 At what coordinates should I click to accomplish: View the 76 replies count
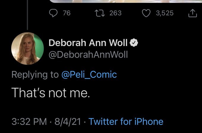pos(67,13)
